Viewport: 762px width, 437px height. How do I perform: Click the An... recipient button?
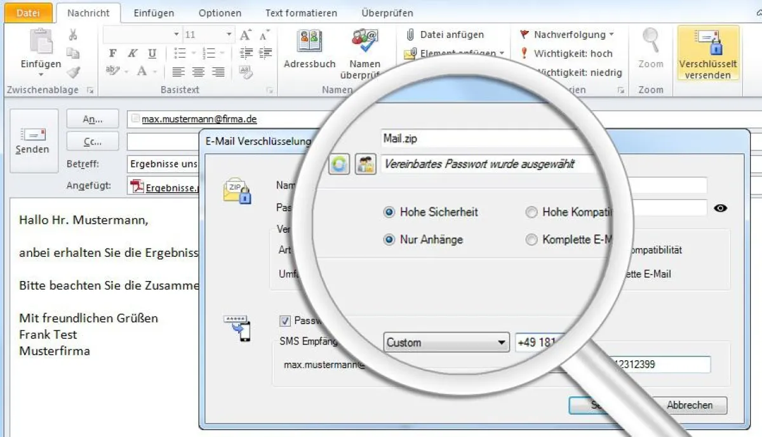92,118
